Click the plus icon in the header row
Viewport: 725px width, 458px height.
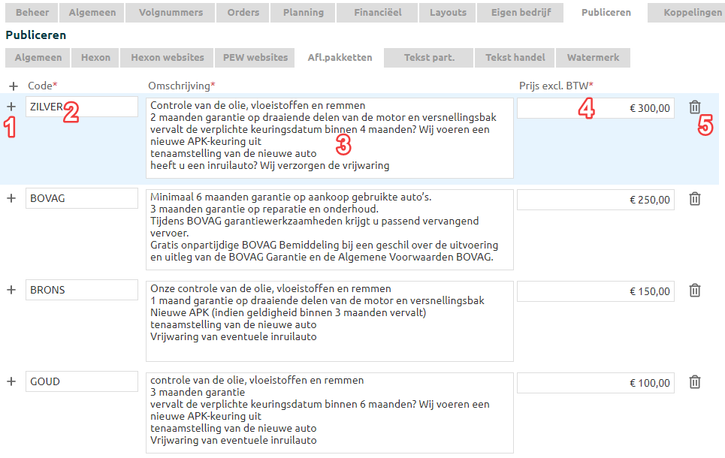pos(11,86)
